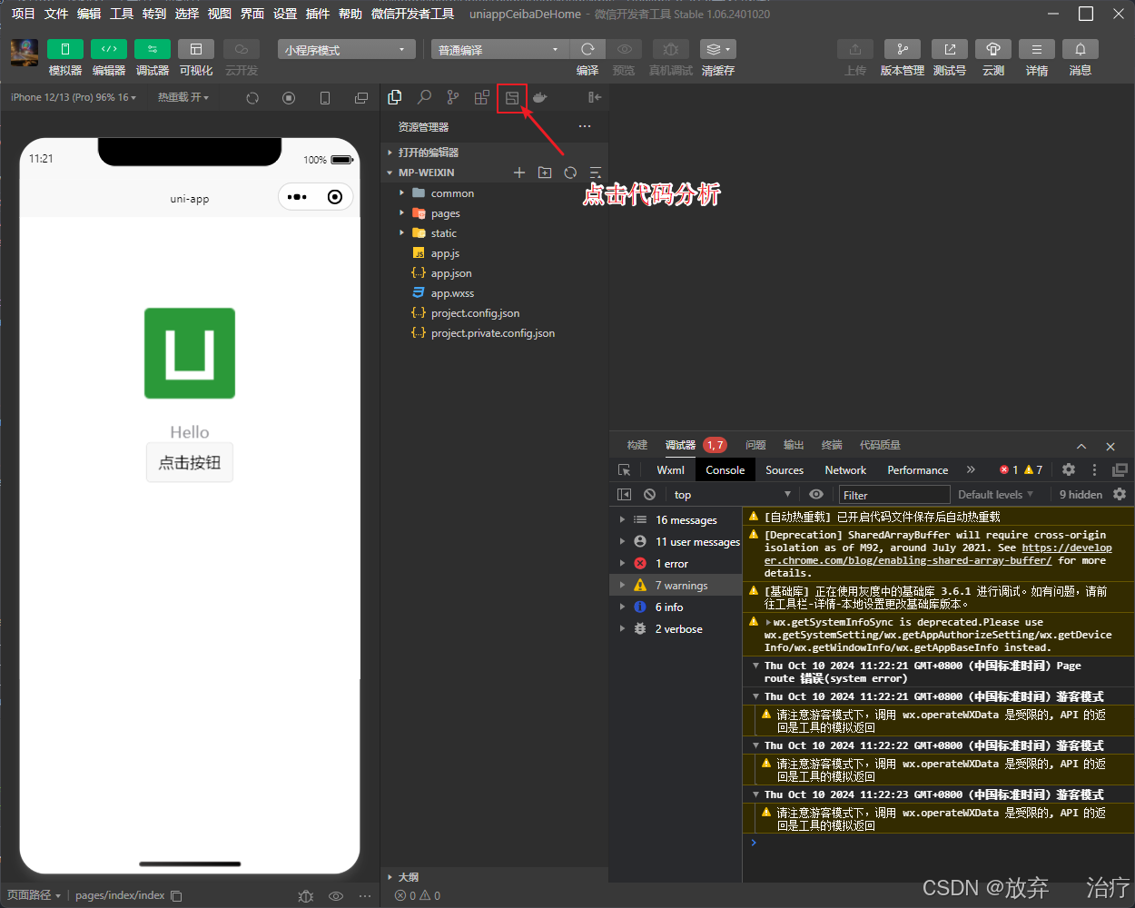Click the simulator phone device icon

tap(325, 97)
